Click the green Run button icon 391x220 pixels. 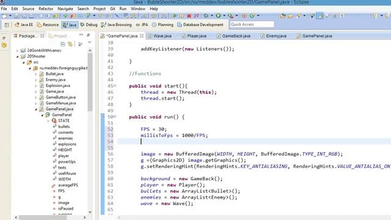[218, 16]
